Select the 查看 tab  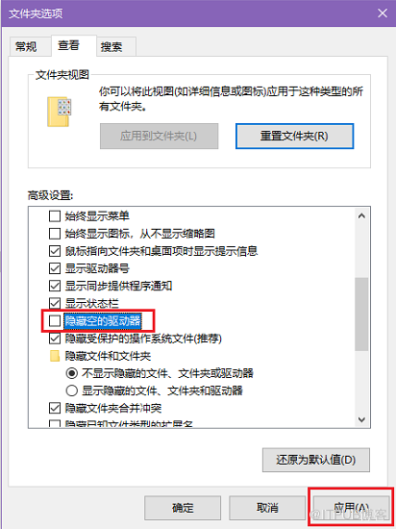tap(69, 45)
